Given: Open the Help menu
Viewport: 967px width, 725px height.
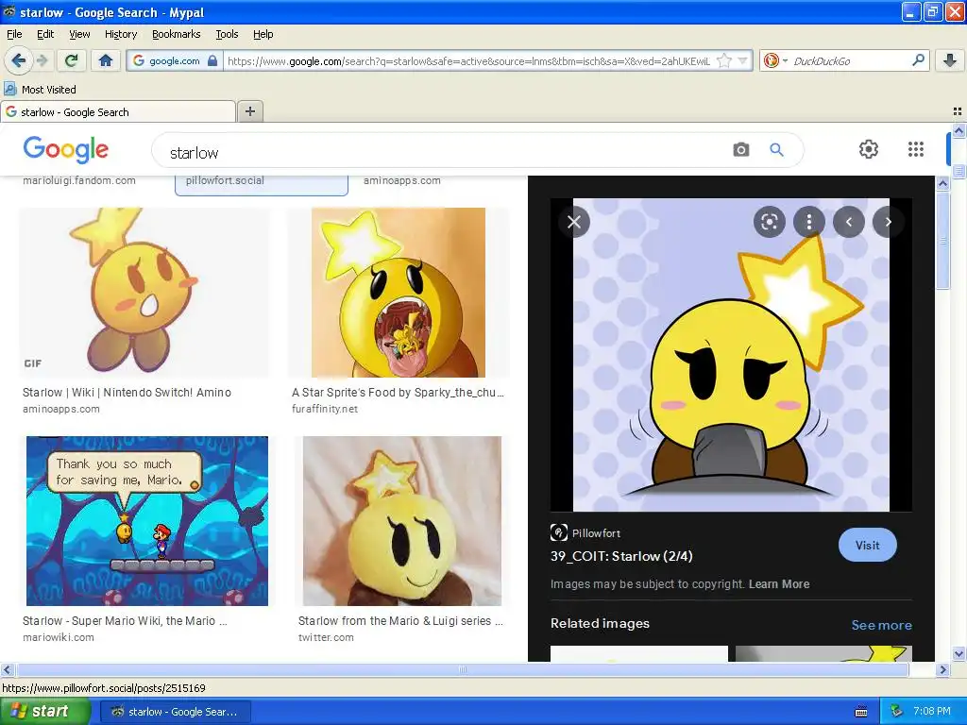Looking at the screenshot, I should (x=263, y=34).
